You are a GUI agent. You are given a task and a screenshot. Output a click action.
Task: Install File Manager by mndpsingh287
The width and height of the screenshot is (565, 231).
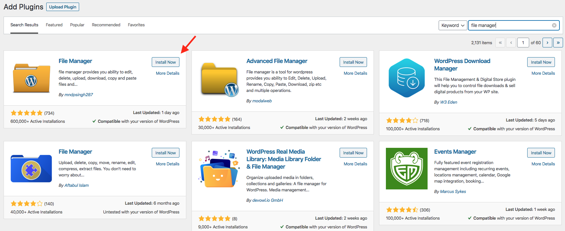coord(165,62)
